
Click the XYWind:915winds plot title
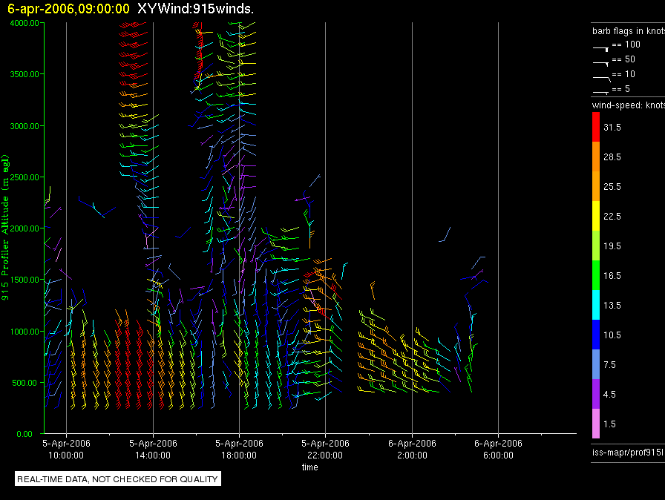point(196,8)
